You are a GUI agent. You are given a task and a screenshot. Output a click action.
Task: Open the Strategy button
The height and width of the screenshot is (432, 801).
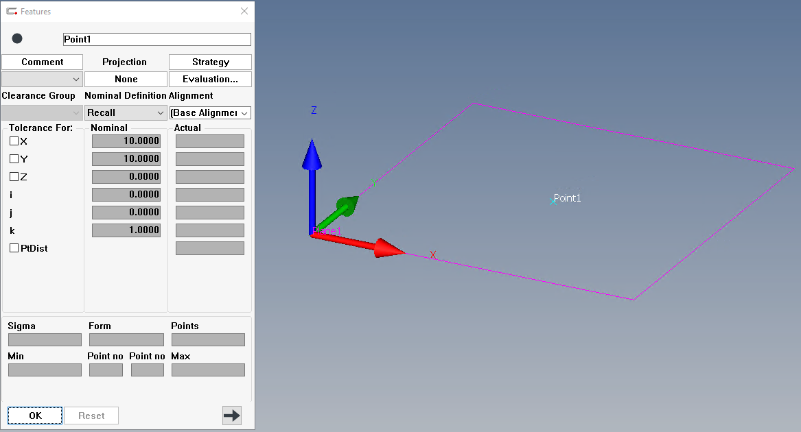point(211,62)
